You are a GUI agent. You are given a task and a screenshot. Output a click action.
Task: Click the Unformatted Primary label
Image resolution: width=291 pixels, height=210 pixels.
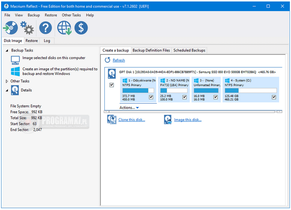207,85
